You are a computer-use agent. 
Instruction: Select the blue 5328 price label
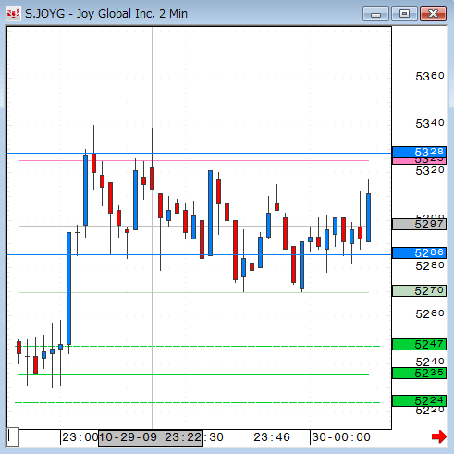pyautogui.click(x=419, y=152)
